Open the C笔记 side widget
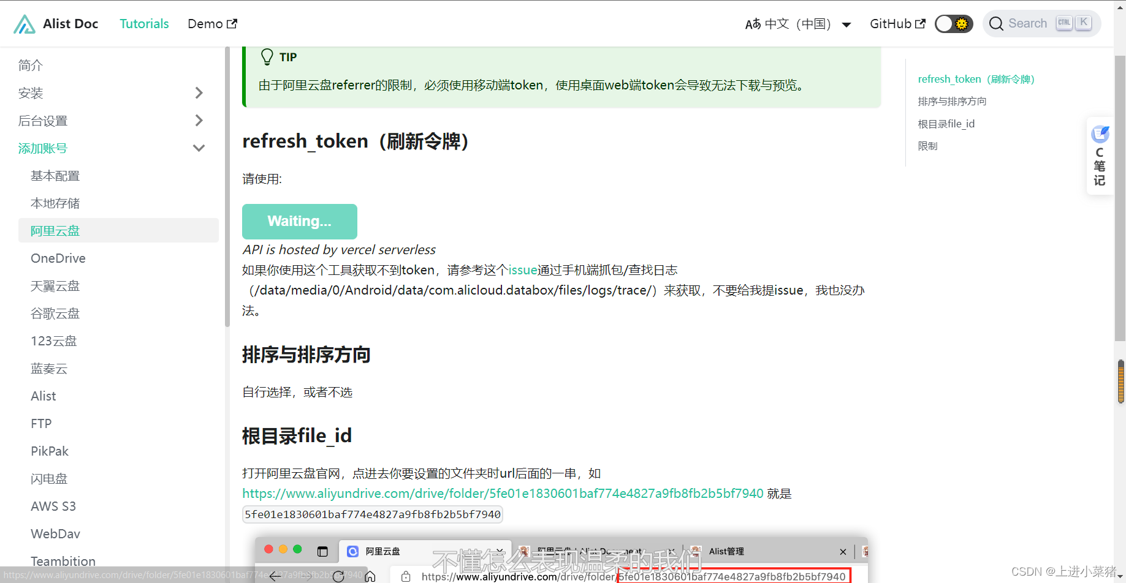The height and width of the screenshot is (583, 1126). 1100,156
